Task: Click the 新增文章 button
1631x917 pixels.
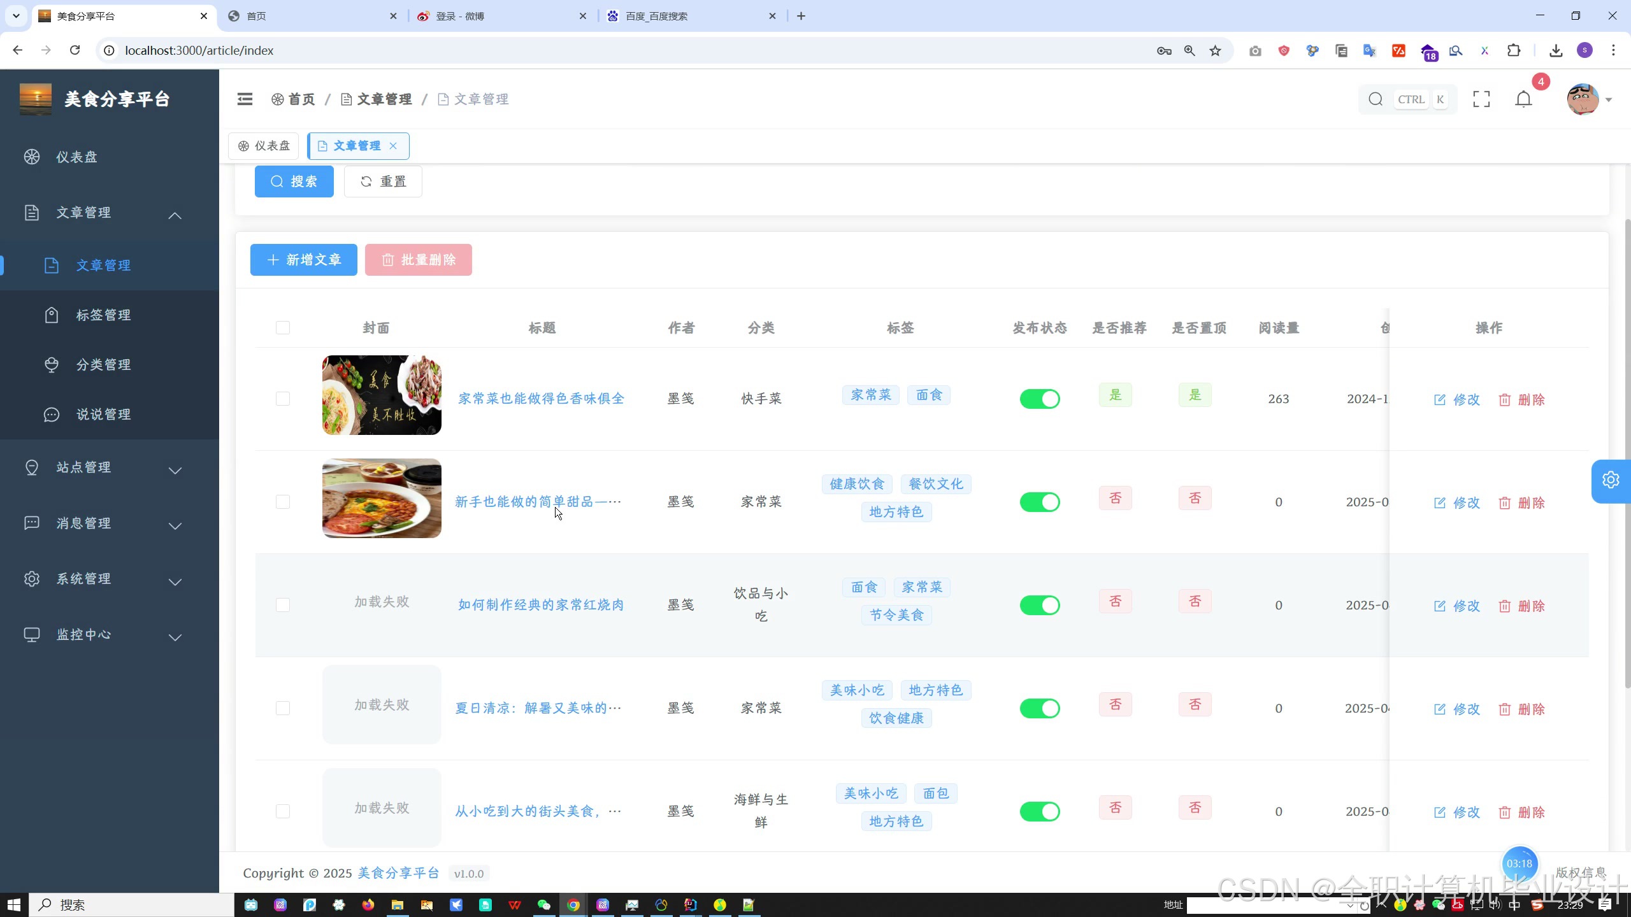Action: pos(303,260)
